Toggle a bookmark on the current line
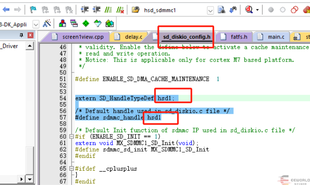This screenshot has height=185, width=310. (x=33, y=10)
